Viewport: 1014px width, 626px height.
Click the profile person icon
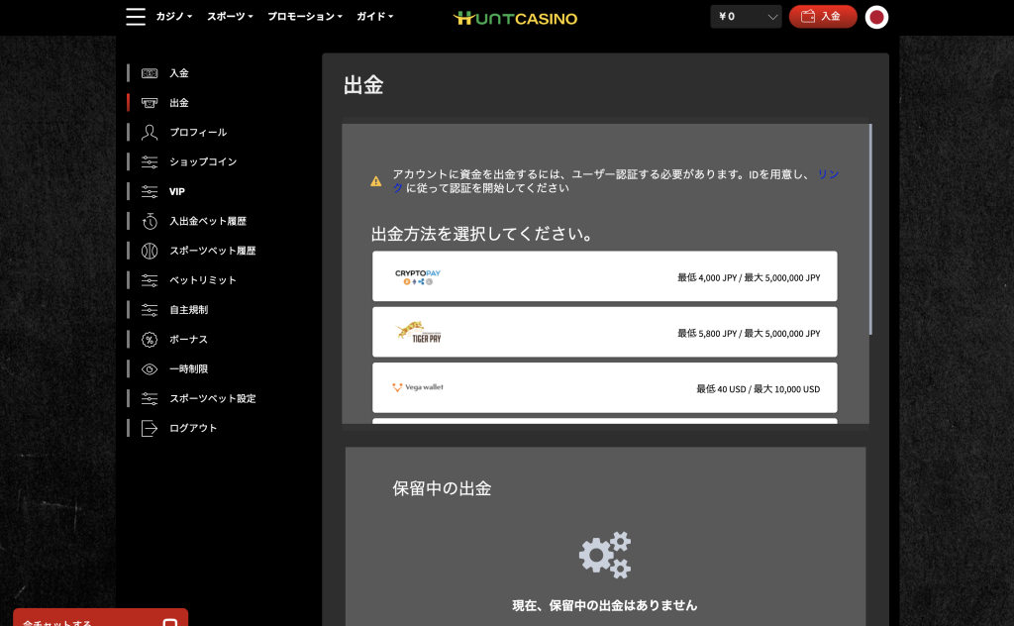click(x=150, y=133)
